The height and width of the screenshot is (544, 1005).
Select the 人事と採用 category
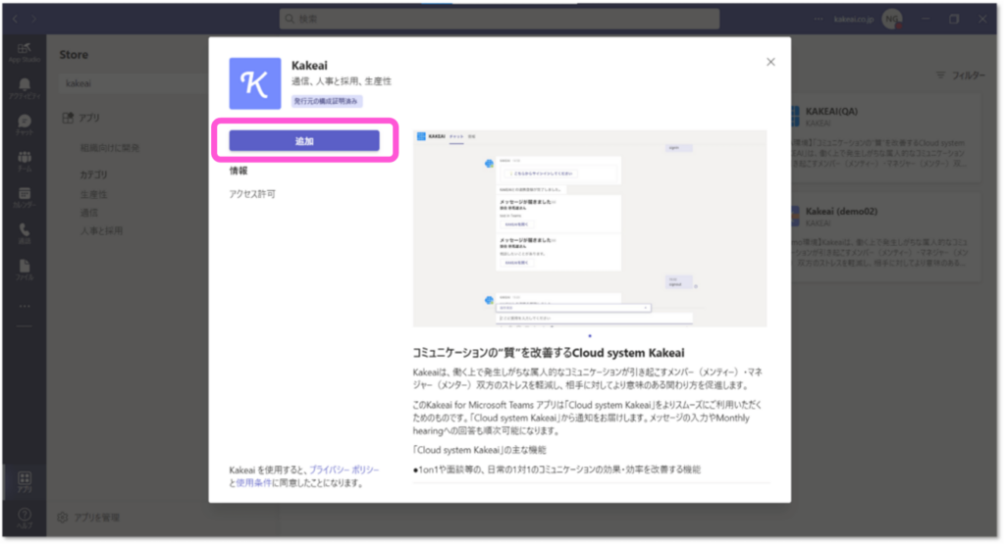(x=101, y=231)
